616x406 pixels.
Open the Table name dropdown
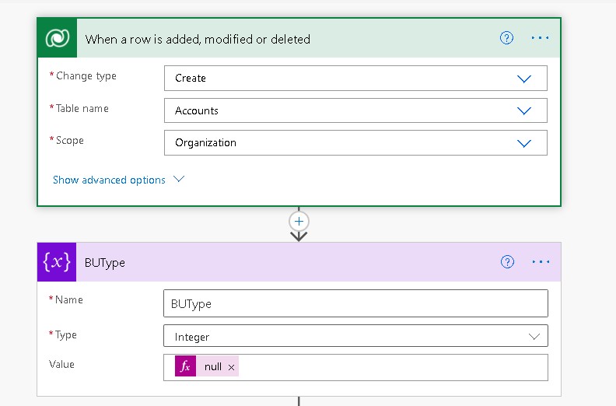click(x=523, y=111)
